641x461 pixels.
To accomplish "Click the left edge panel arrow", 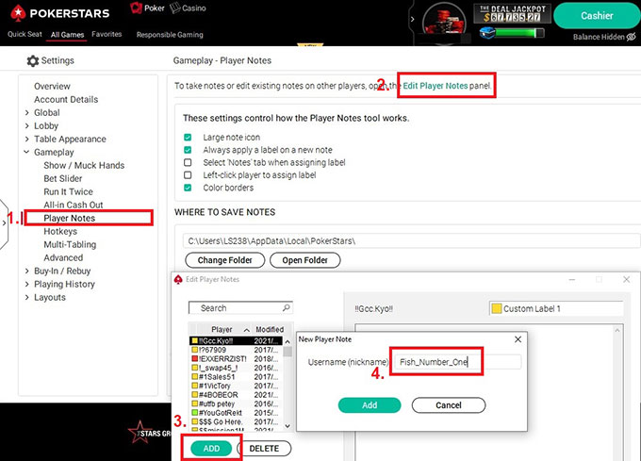I will coord(4,223).
